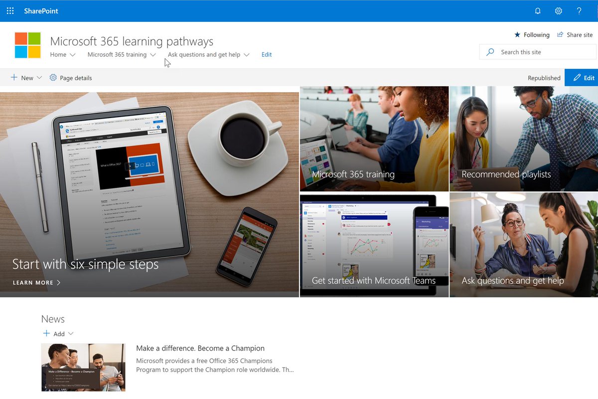598x399 pixels.
Task: Click the Edit navigation link
Action: (x=267, y=55)
